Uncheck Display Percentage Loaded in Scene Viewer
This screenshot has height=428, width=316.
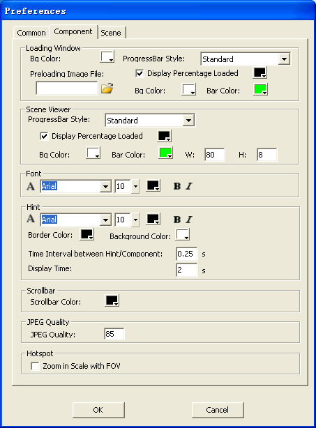coord(44,136)
